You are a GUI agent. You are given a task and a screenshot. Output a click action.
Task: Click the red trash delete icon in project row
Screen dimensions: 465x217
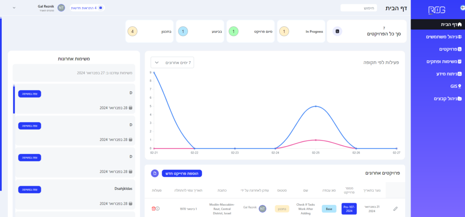click(x=153, y=208)
